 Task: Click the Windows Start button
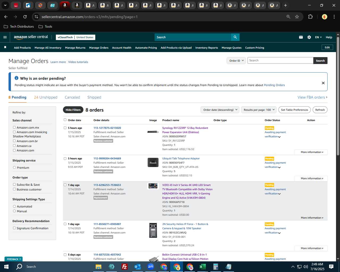click(6, 267)
